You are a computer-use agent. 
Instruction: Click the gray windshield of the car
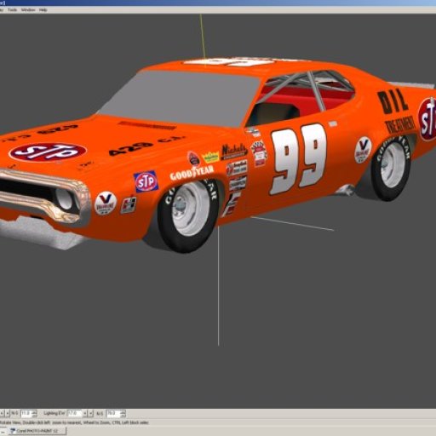pos(181,96)
